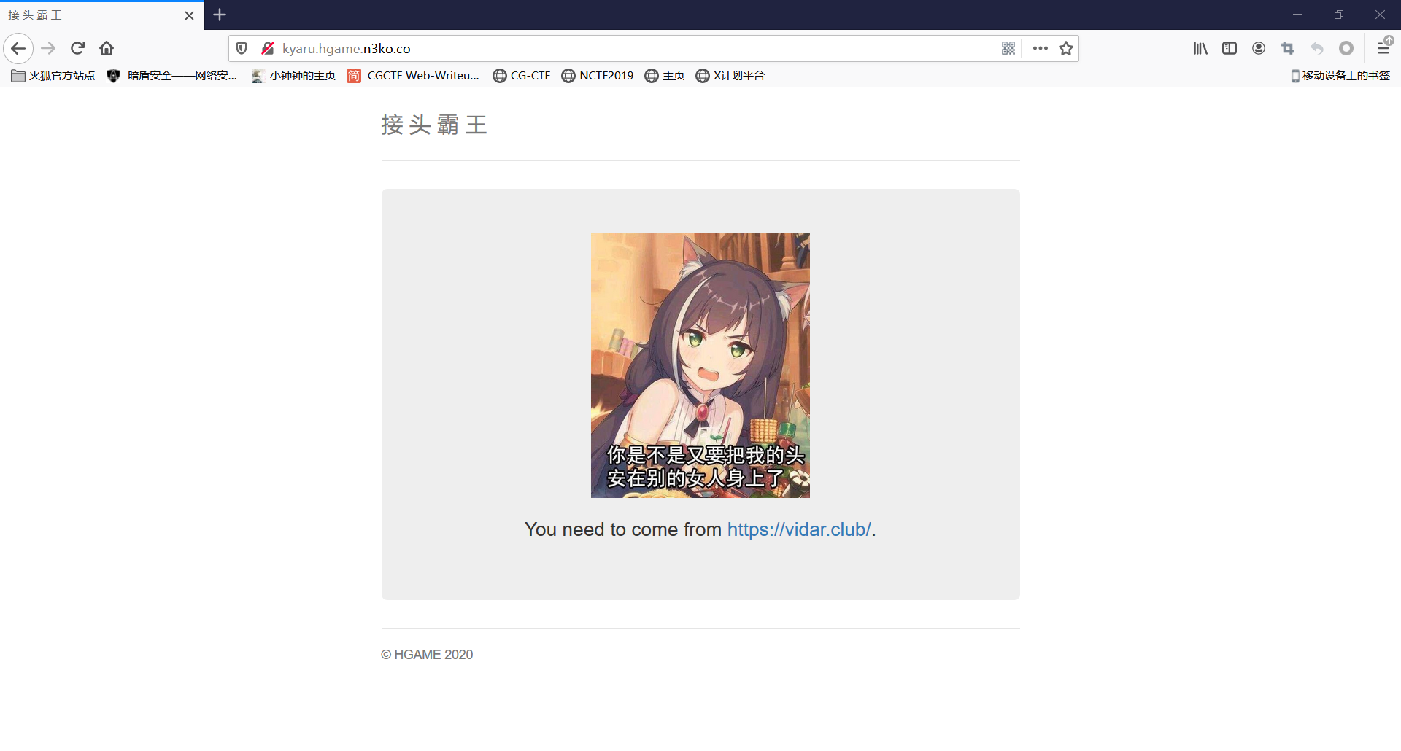
Task: Open NCTF2019 bookmark
Action: [598, 76]
